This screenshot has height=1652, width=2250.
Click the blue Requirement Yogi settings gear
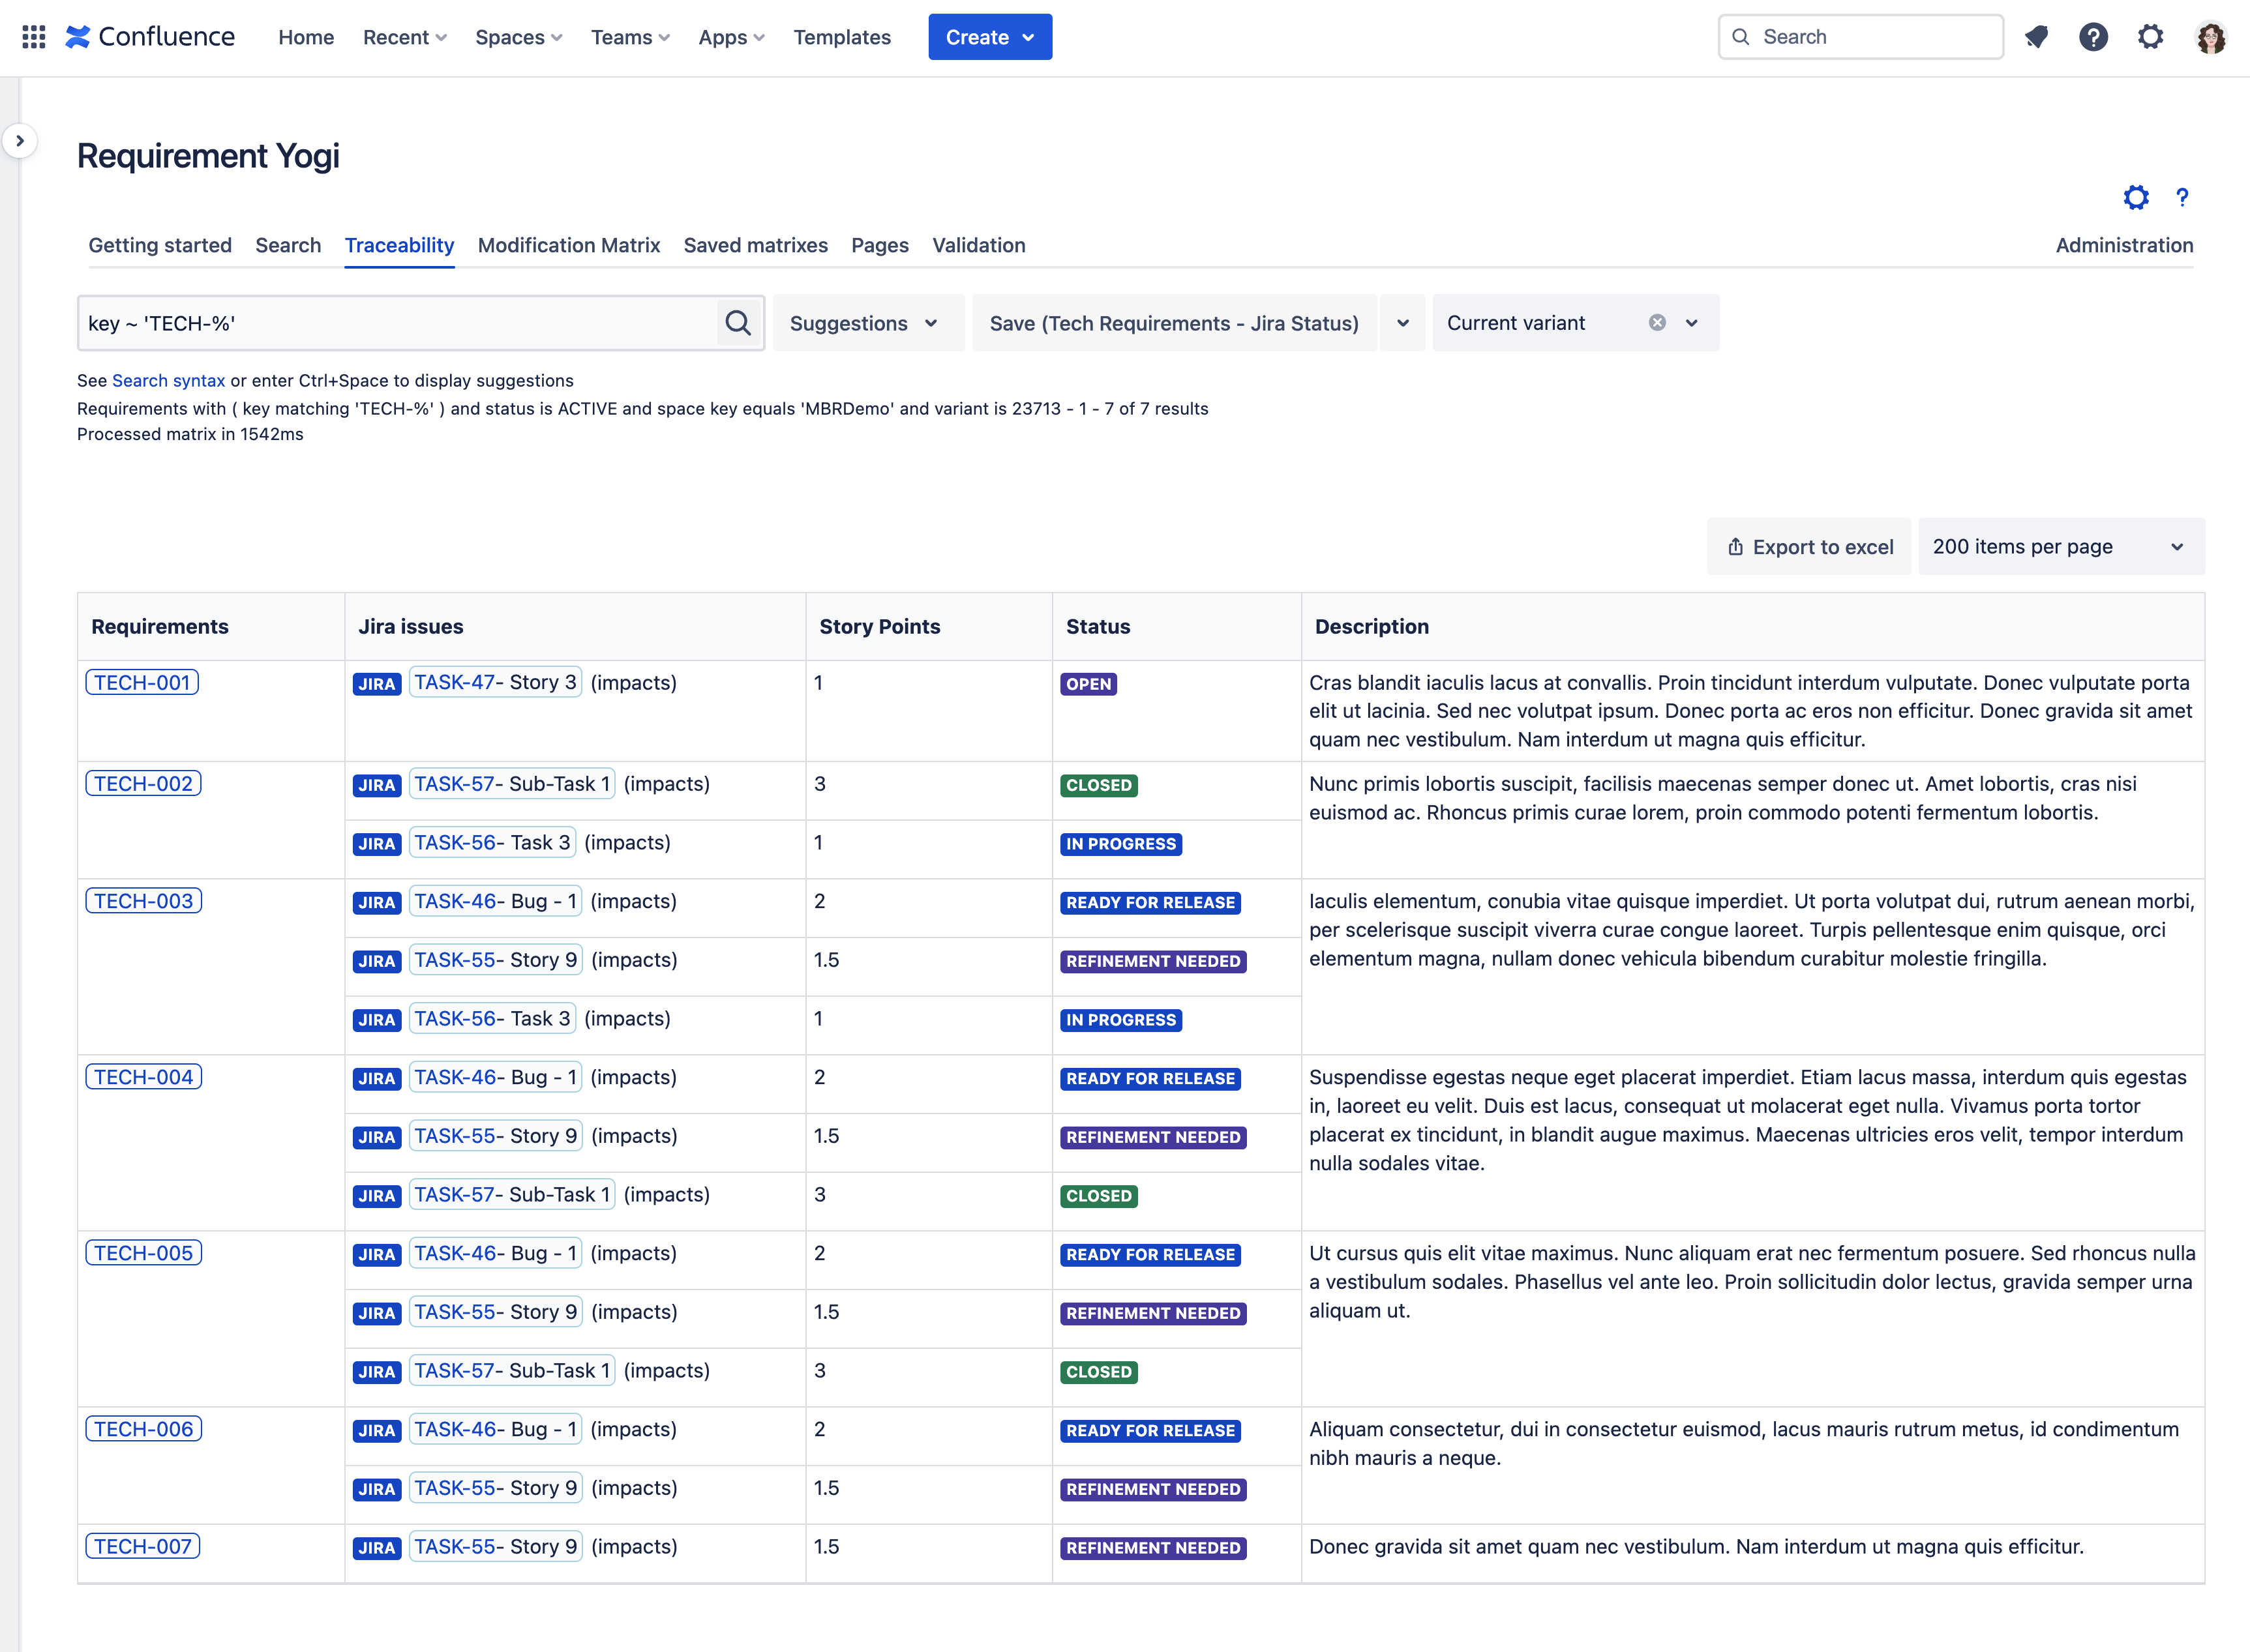click(2135, 197)
